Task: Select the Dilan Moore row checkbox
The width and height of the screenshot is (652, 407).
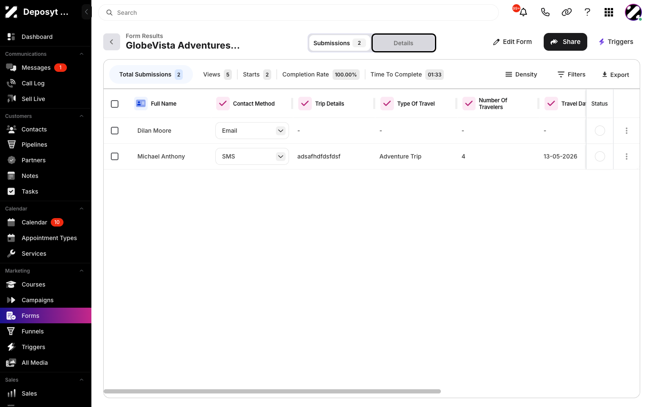Action: (115, 131)
